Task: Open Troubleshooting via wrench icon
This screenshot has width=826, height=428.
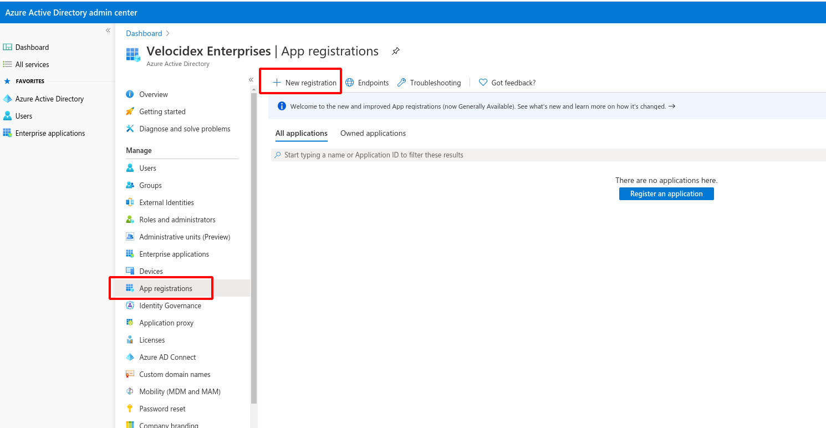Action: [402, 83]
